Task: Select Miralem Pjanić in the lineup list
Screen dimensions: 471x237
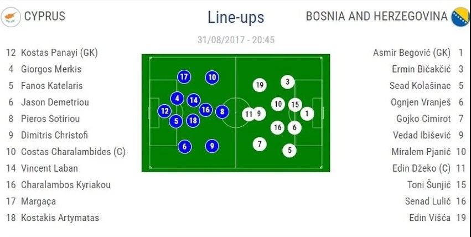Action: coord(422,152)
